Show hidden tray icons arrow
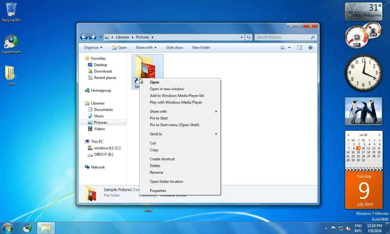Image resolution: width=390 pixels, height=234 pixels. point(326,228)
